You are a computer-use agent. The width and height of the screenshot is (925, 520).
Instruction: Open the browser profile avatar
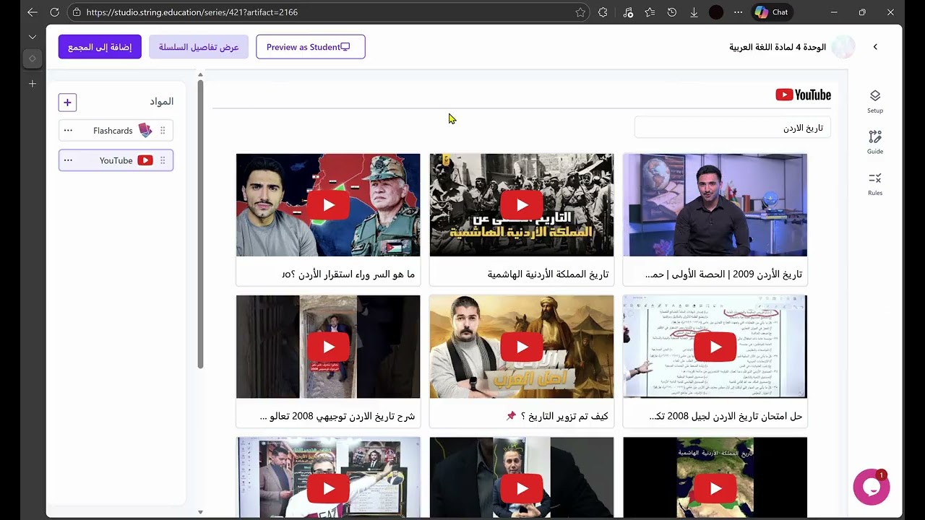coord(716,12)
